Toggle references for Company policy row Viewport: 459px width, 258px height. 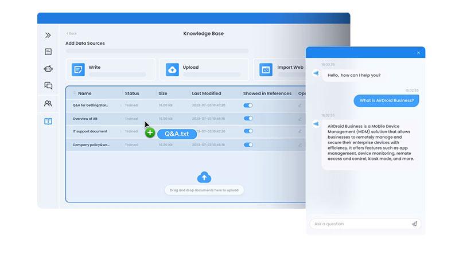coord(248,144)
